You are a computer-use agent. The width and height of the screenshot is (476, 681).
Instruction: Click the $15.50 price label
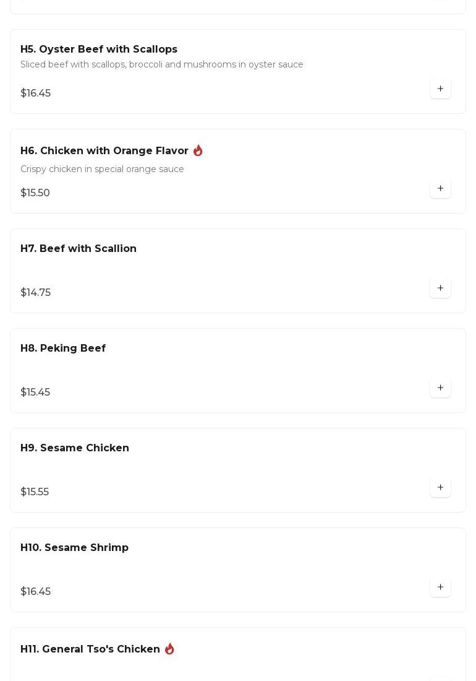(x=35, y=193)
